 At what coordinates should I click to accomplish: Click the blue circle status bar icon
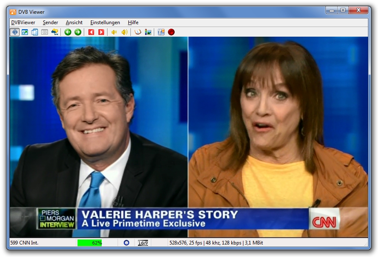[x=126, y=243]
